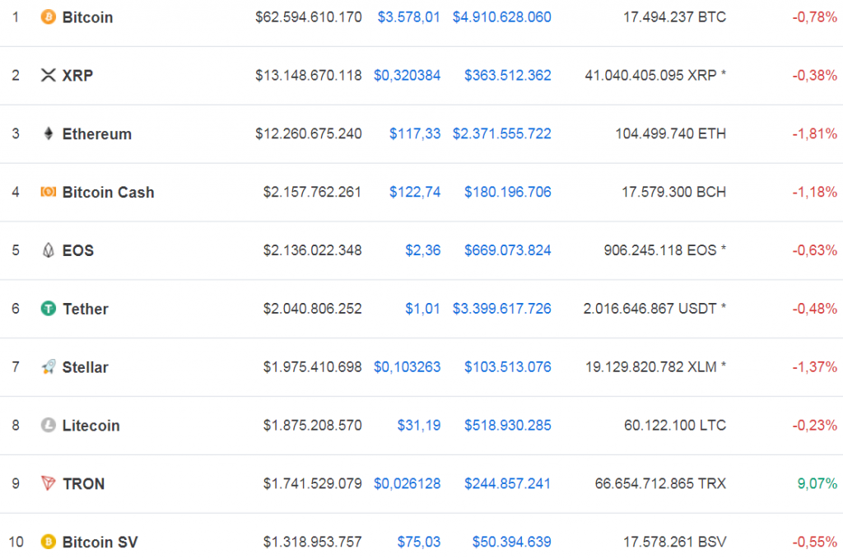Select supply 104.499.740 ETH
The width and height of the screenshot is (843, 559).
[x=671, y=134]
